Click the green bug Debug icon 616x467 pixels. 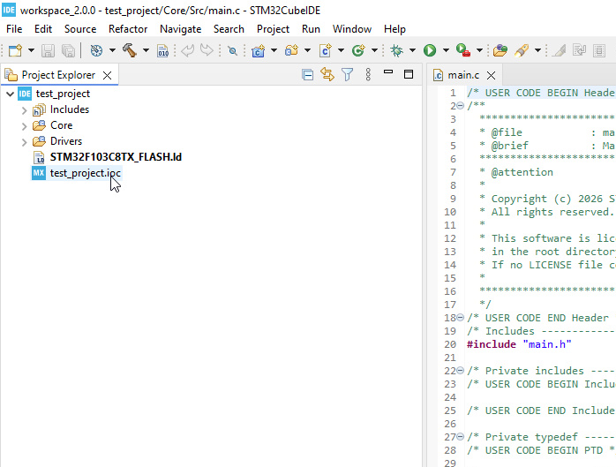397,50
